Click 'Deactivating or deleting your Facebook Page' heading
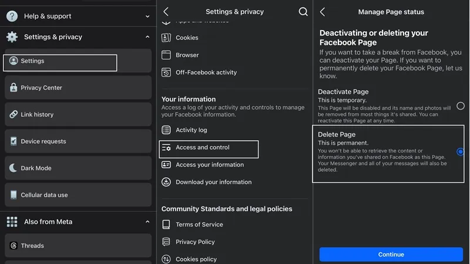470x264 pixels. pyautogui.click(x=374, y=38)
